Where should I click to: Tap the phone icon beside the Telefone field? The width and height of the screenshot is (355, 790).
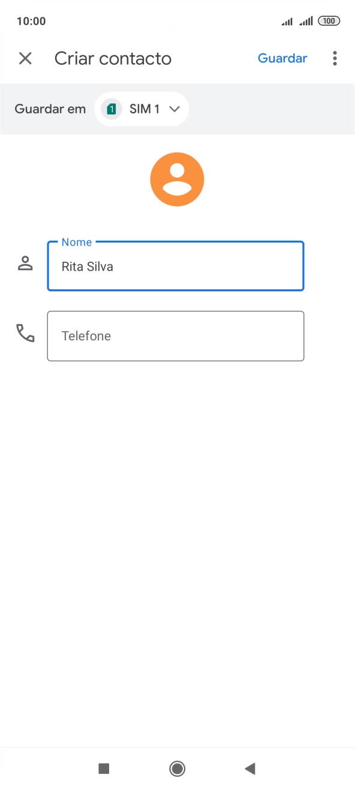[x=26, y=336]
